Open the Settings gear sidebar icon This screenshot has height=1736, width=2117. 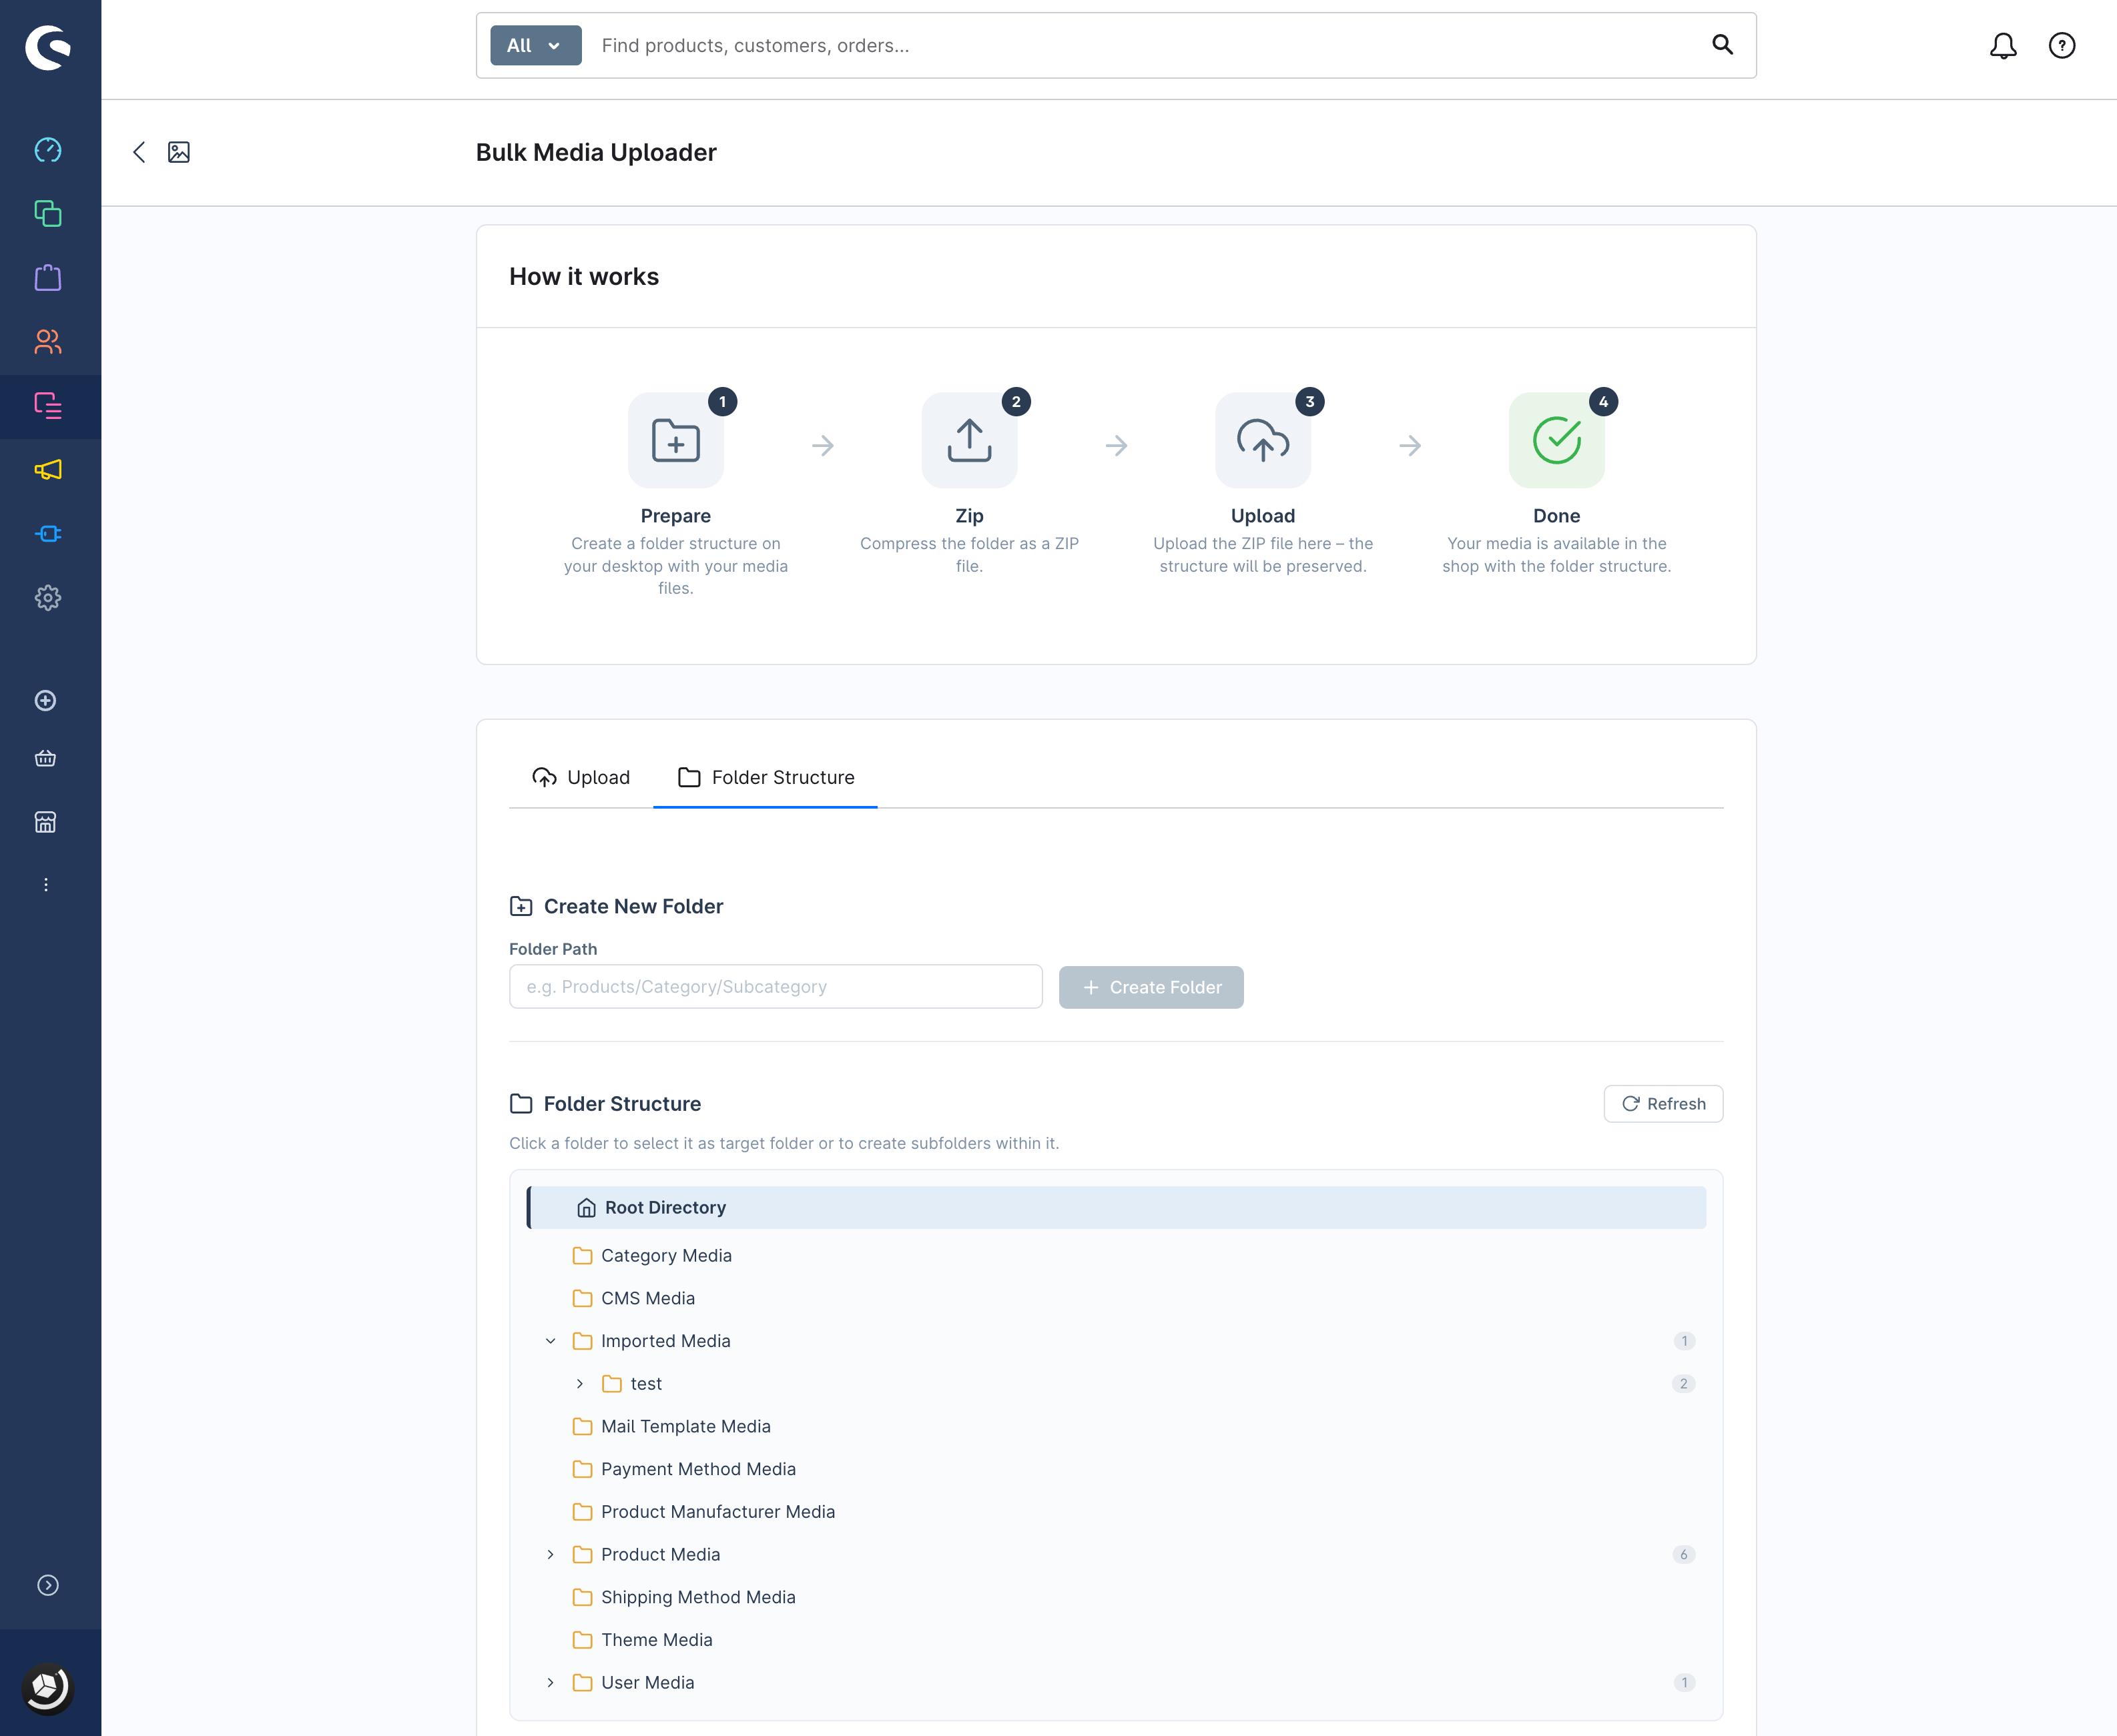48,598
